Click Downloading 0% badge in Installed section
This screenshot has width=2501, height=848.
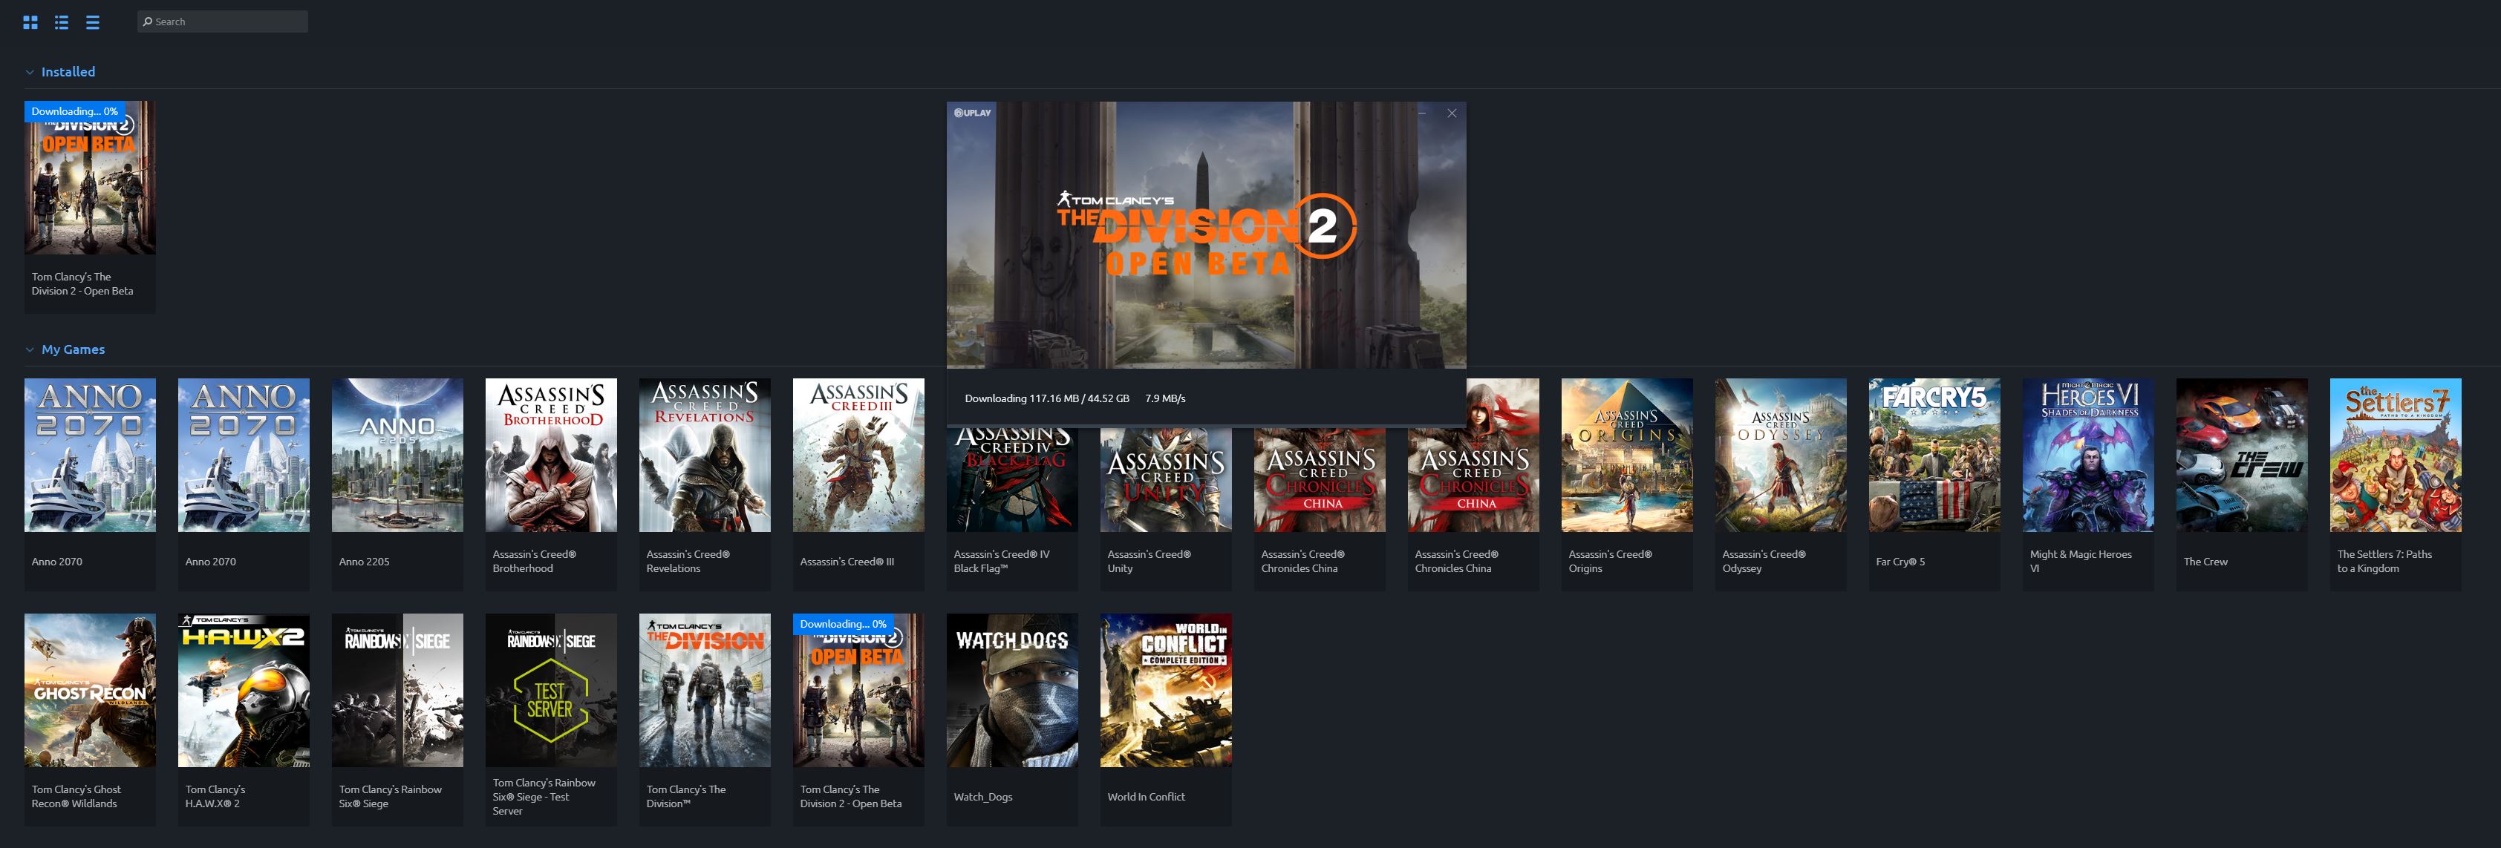(x=74, y=111)
